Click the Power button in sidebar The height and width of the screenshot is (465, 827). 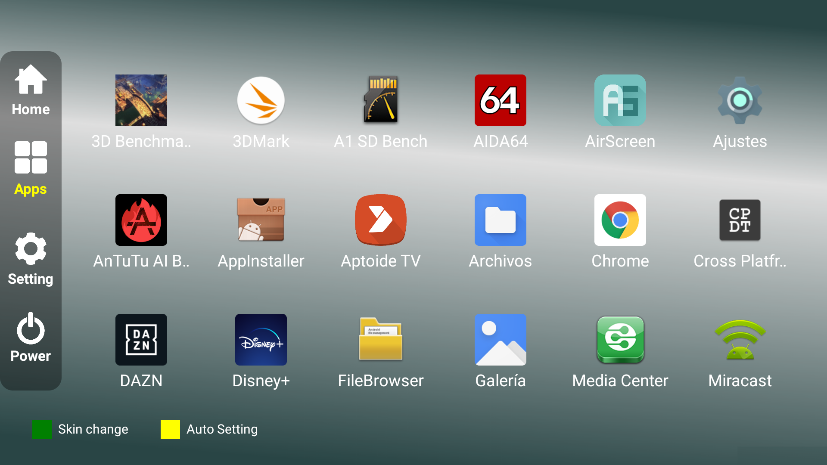(31, 337)
